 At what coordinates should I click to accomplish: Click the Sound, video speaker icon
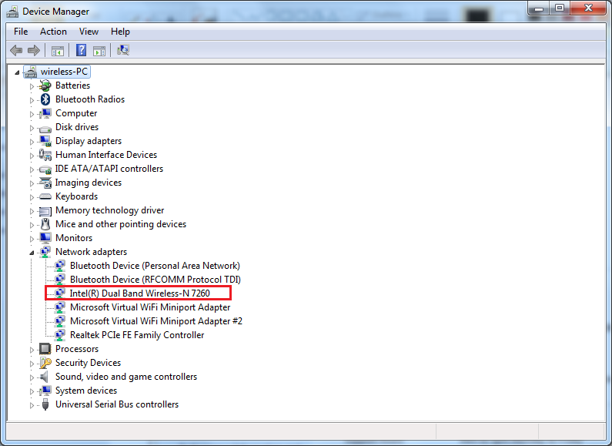point(45,377)
